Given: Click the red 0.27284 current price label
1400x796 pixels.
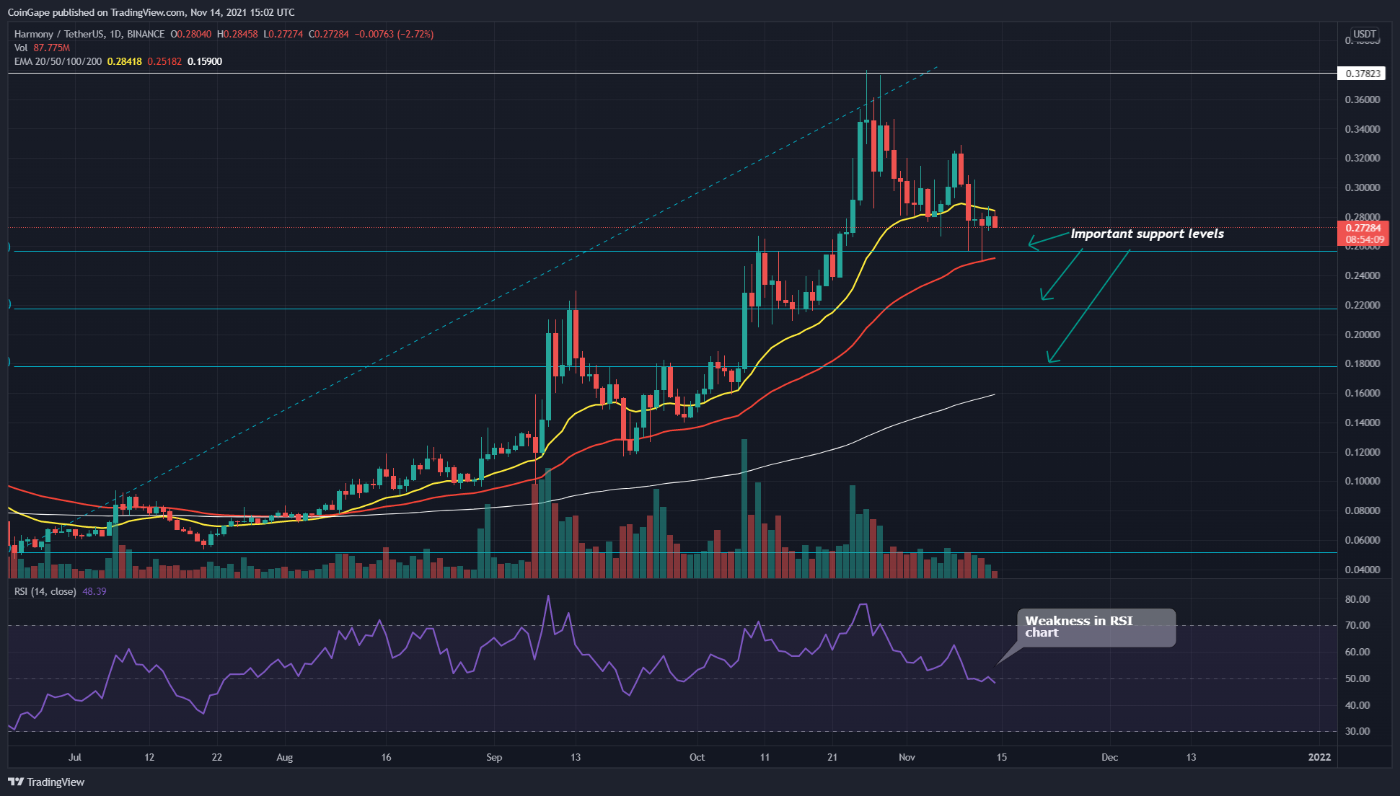Looking at the screenshot, I should coord(1362,228).
